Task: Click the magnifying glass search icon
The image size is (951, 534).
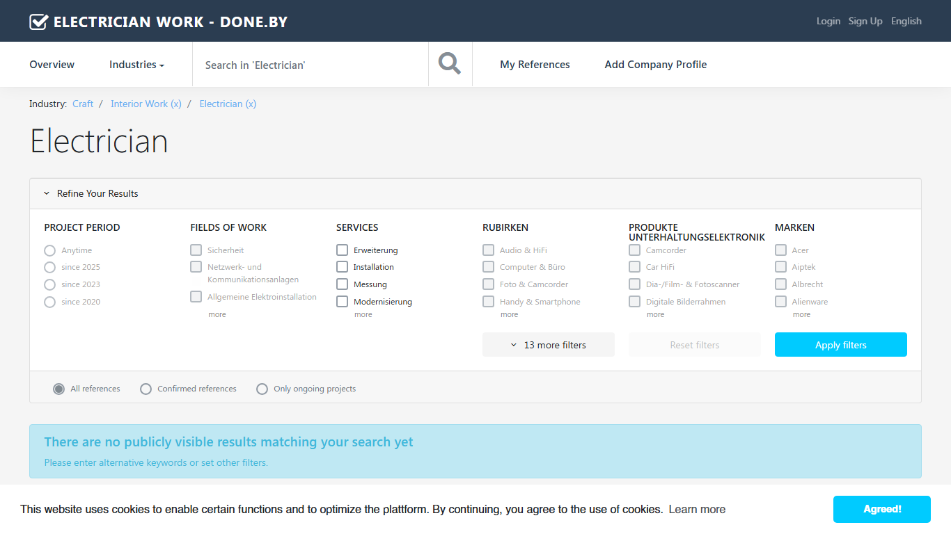Action: click(450, 64)
